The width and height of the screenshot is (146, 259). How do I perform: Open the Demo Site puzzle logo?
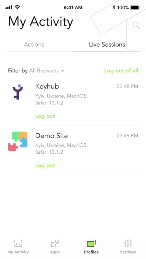(x=18, y=141)
